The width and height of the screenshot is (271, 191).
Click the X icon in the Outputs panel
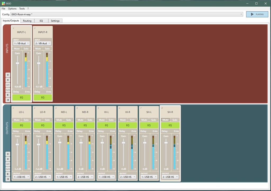pos(8,159)
